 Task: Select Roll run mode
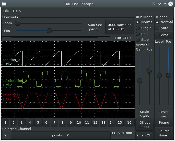click(142, 34)
